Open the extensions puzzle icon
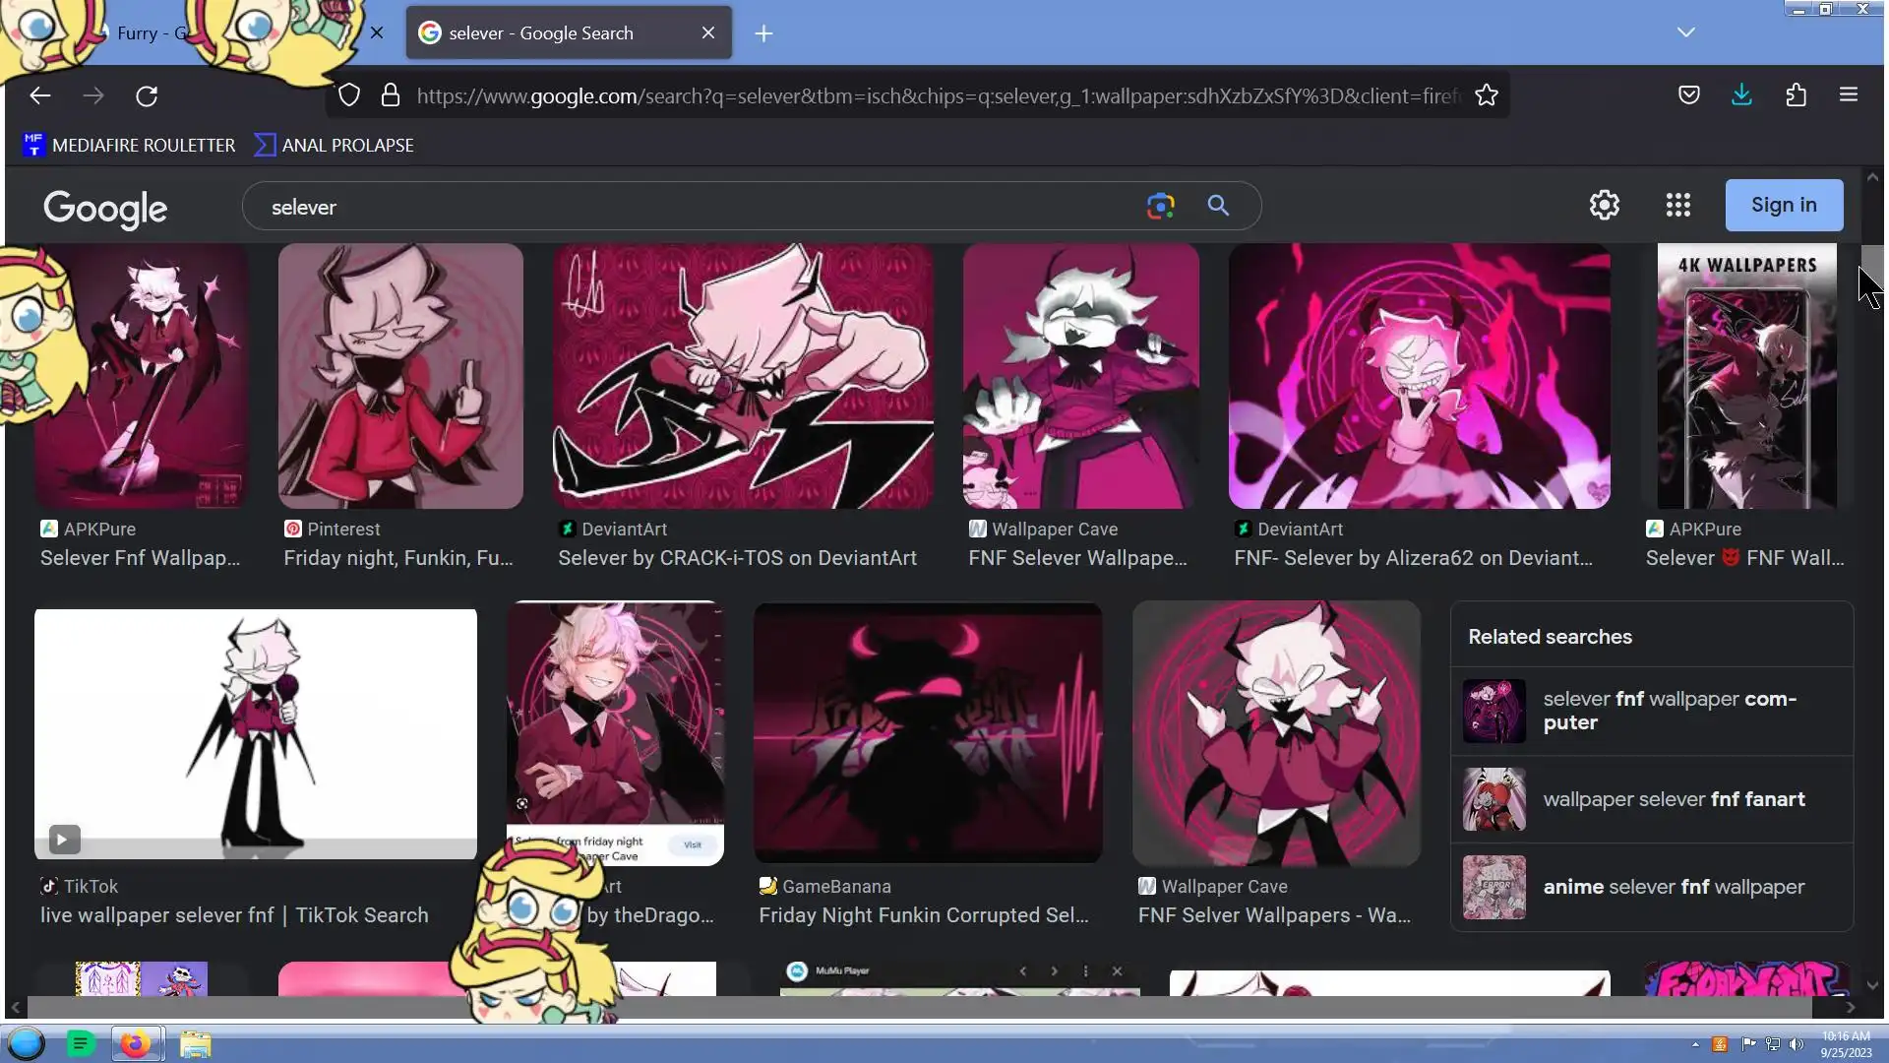This screenshot has width=1889, height=1063. (x=1796, y=95)
